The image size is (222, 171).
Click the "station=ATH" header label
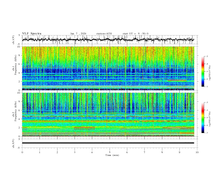tap(104, 34)
